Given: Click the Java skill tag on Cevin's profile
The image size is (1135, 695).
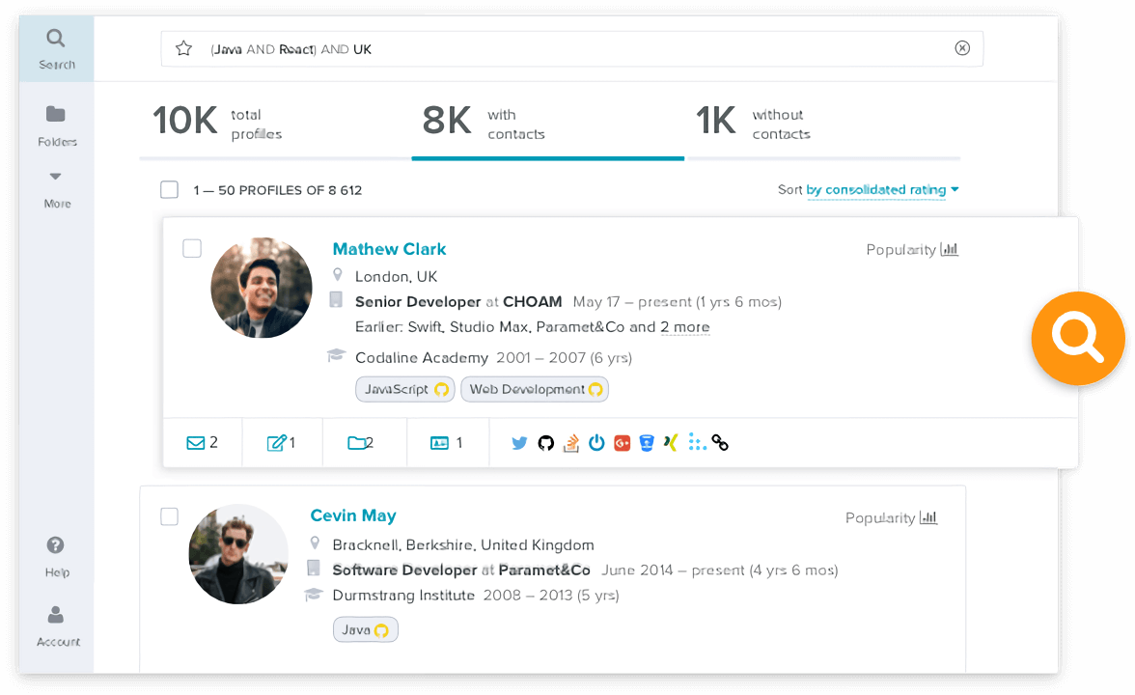Looking at the screenshot, I should [365, 628].
